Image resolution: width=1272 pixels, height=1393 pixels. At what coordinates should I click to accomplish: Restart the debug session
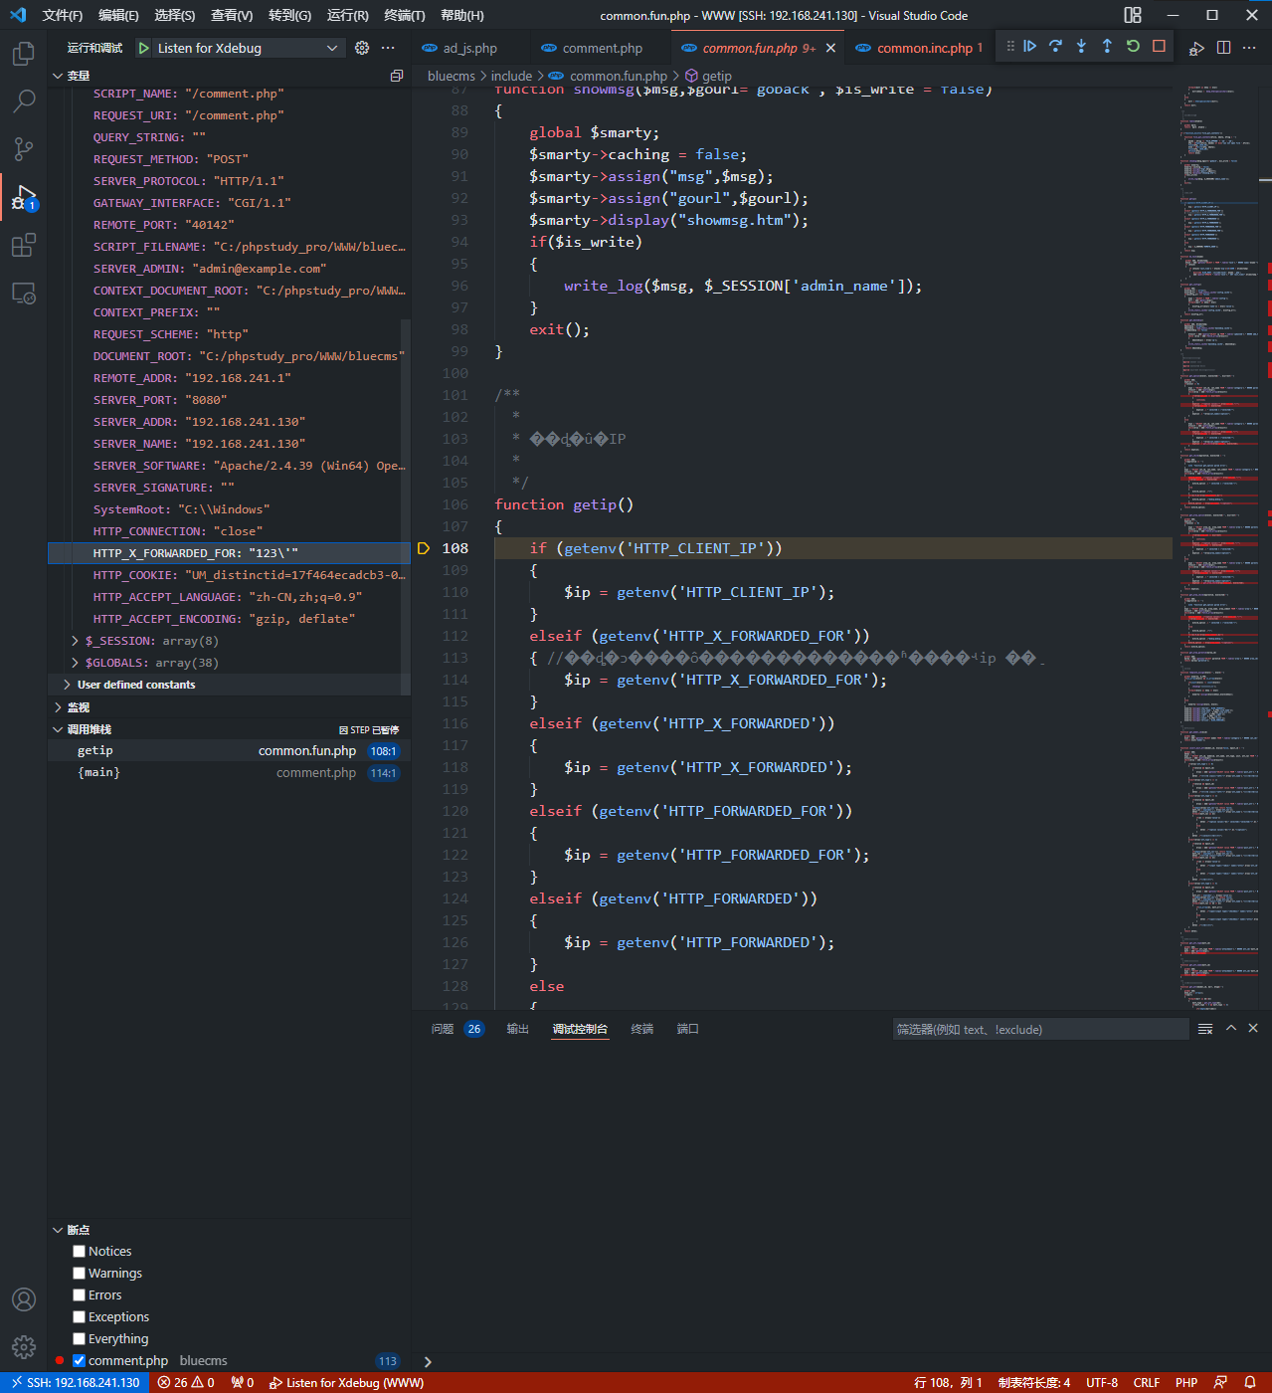point(1133,46)
